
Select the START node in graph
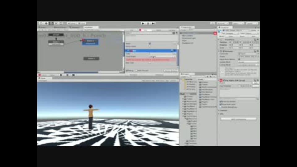[56, 35]
